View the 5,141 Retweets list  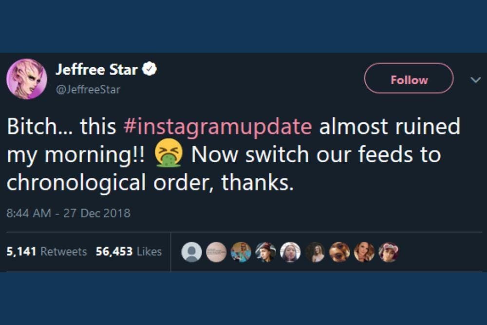47,252
